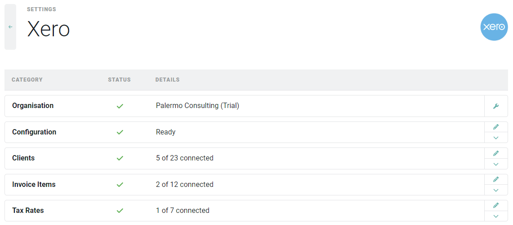The height and width of the screenshot is (225, 513).
Task: Expand the Tax Rates row
Action: pyautogui.click(x=496, y=216)
